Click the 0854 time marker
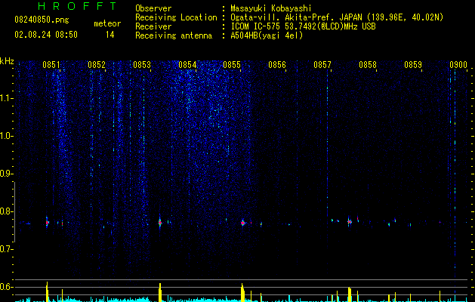 [x=187, y=65]
